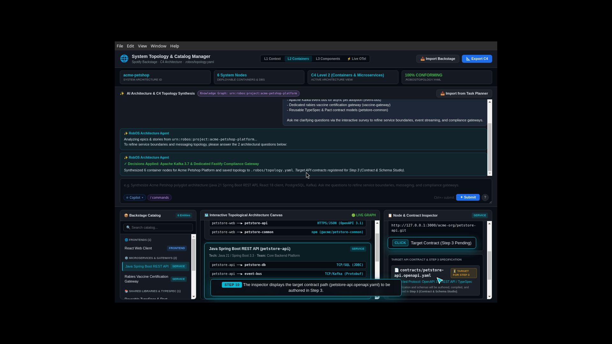Click the 6 System Nodes stat card
The height and width of the screenshot is (344, 612).
coord(259,77)
